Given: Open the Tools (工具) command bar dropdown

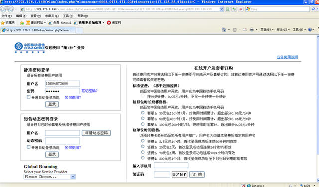Looking at the screenshot, I should point(299,30).
